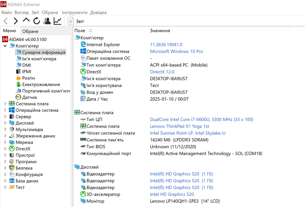Select the 16240 Мб (LPDDR3 SDRAM) value
Screen dimensions: 305x207
point(179,140)
